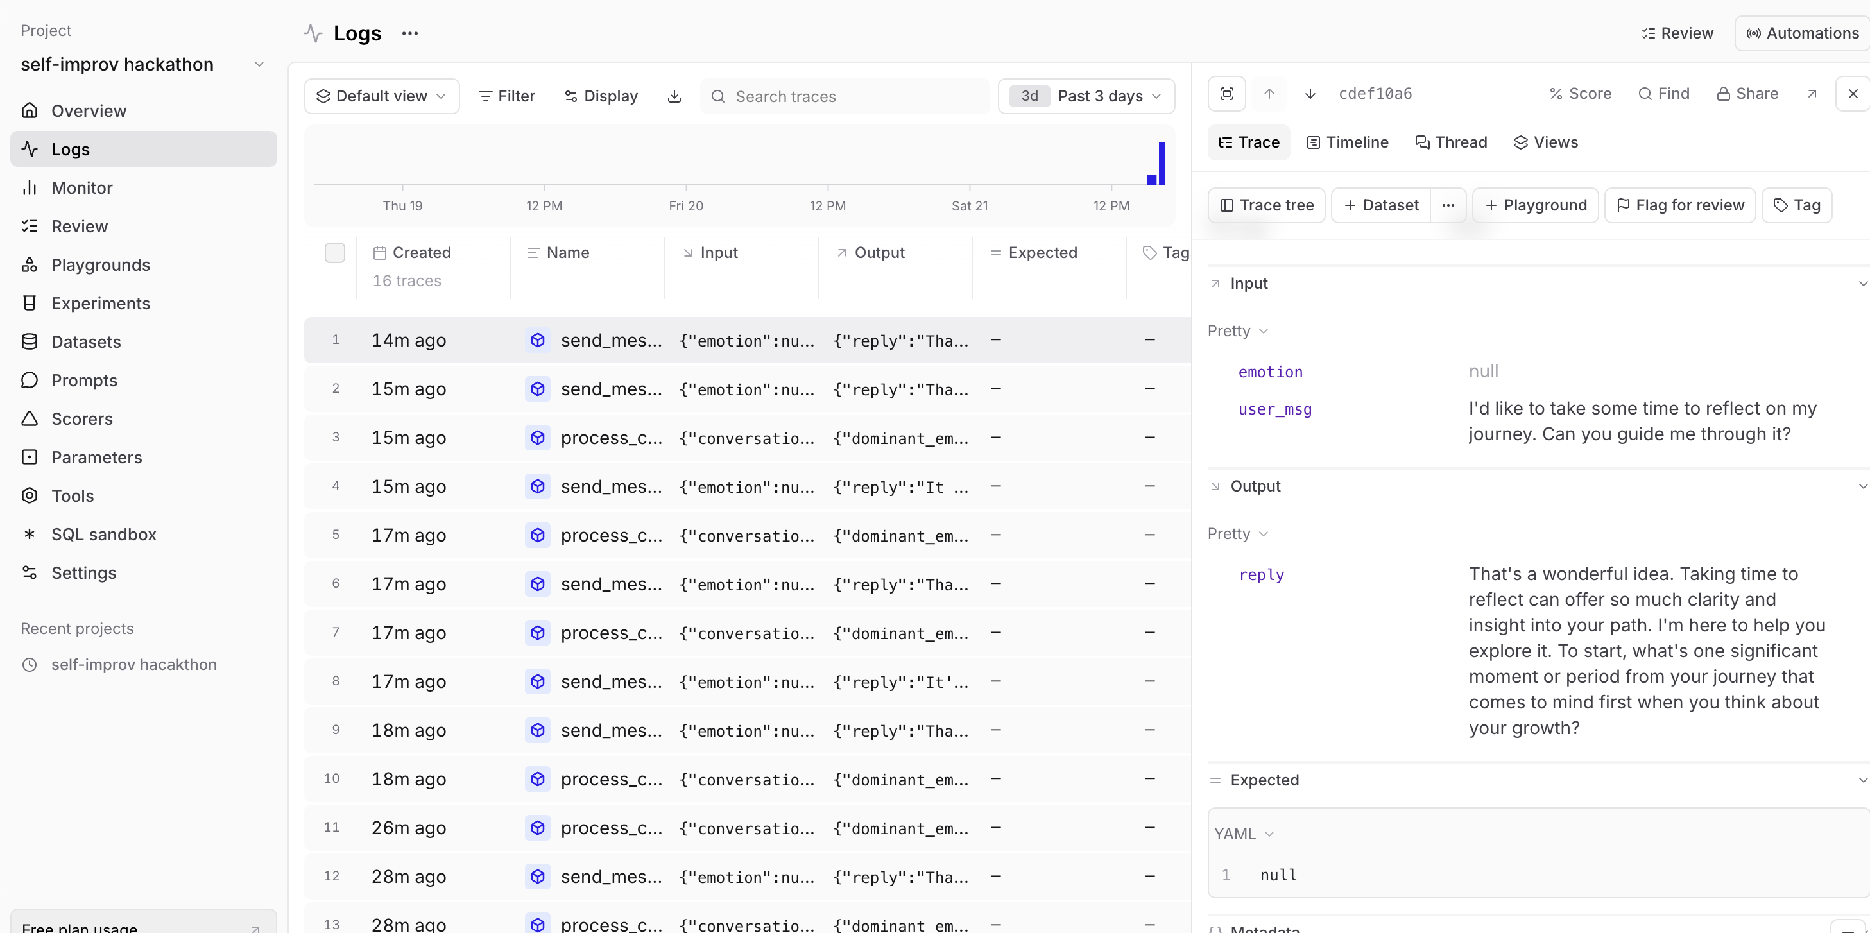The width and height of the screenshot is (1870, 933).
Task: Toggle the Trace tree panel
Action: (x=1267, y=205)
